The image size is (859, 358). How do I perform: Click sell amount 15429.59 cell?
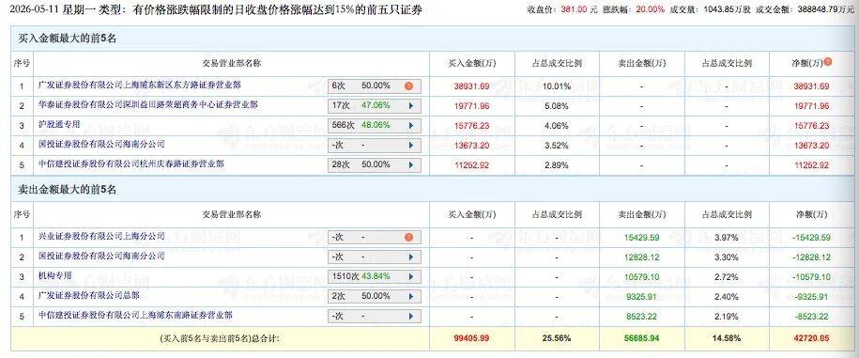(x=642, y=238)
